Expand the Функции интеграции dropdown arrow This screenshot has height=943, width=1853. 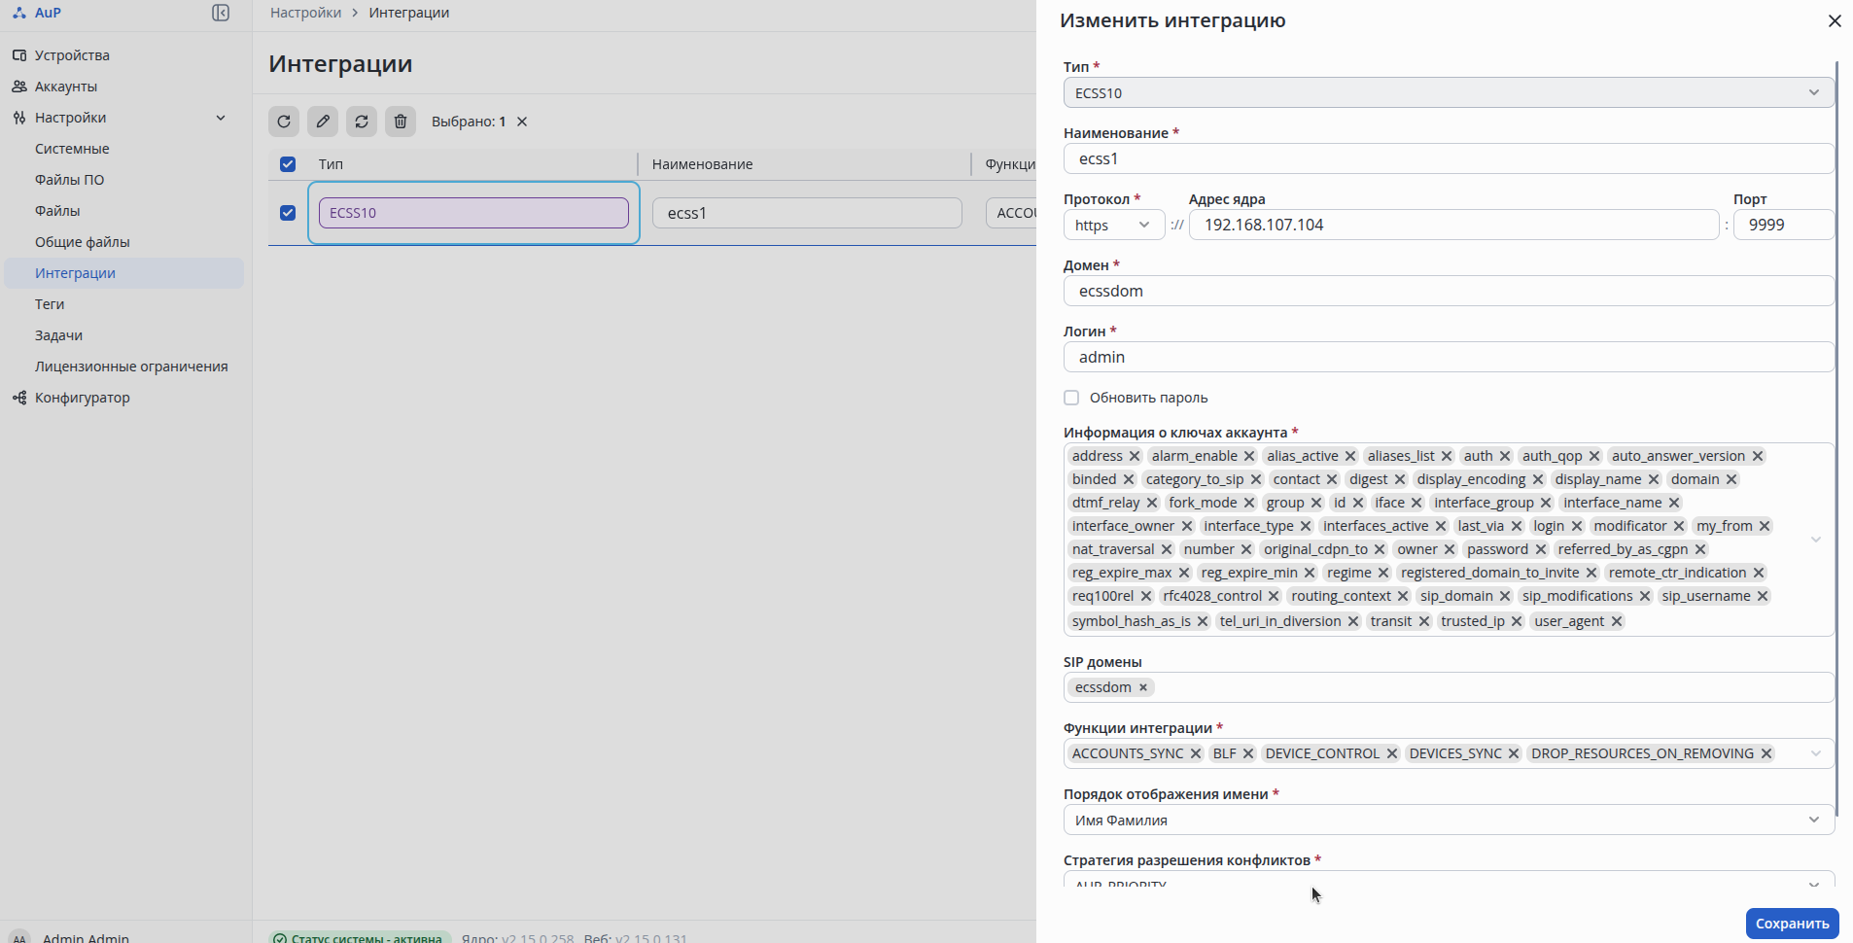(x=1815, y=753)
